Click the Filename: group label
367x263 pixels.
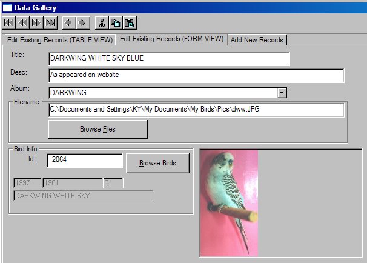click(27, 102)
